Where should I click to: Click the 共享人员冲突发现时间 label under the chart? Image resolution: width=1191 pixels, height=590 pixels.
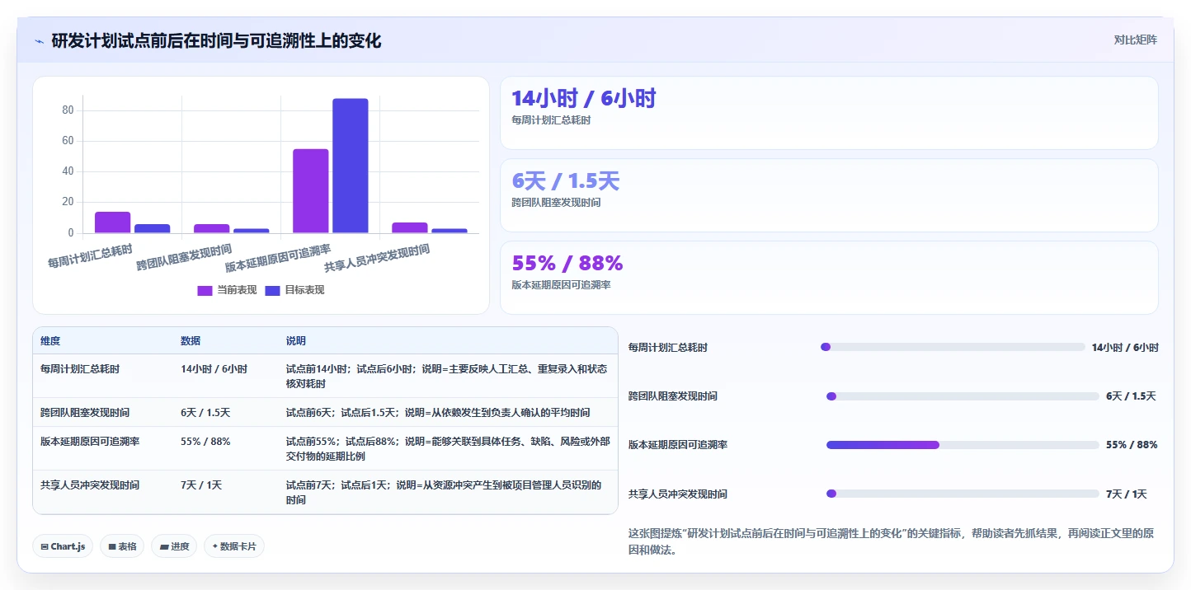(x=377, y=258)
